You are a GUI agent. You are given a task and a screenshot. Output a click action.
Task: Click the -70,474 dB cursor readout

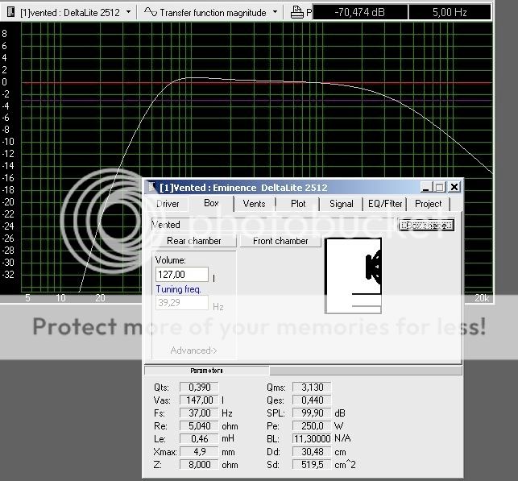[x=360, y=12]
